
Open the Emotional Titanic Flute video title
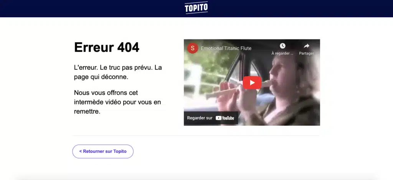(x=226, y=48)
